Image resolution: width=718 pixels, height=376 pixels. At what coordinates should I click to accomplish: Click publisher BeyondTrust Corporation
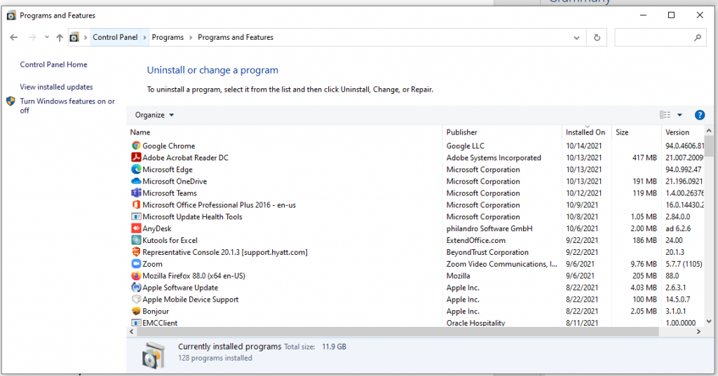(x=487, y=252)
